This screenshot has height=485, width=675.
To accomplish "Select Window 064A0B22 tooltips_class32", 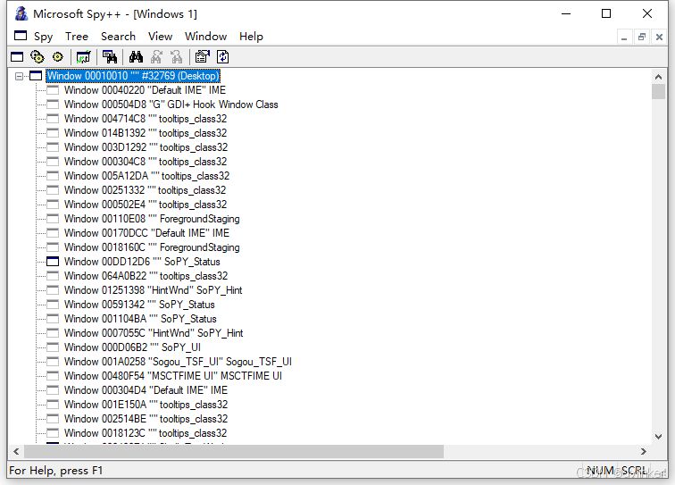I will coord(146,276).
